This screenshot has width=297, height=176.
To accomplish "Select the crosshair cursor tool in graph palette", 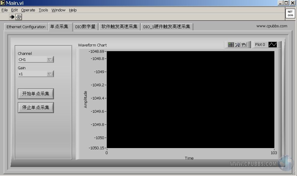I will pyautogui.click(x=231, y=45).
